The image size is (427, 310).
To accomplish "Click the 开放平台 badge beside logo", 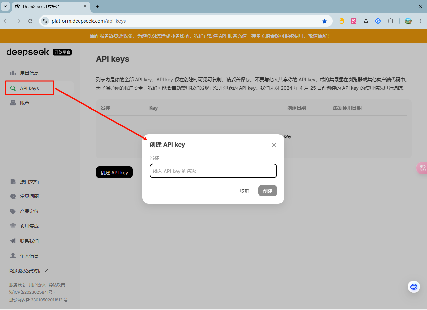I will point(62,52).
